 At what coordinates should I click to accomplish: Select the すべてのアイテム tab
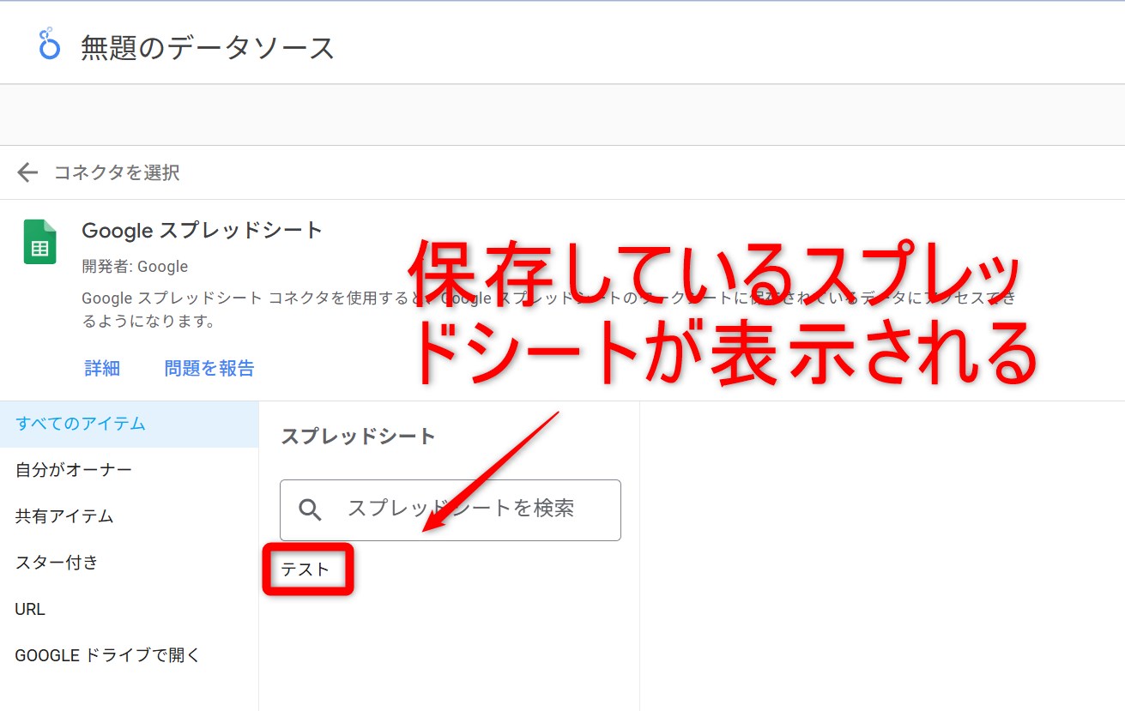click(x=129, y=424)
